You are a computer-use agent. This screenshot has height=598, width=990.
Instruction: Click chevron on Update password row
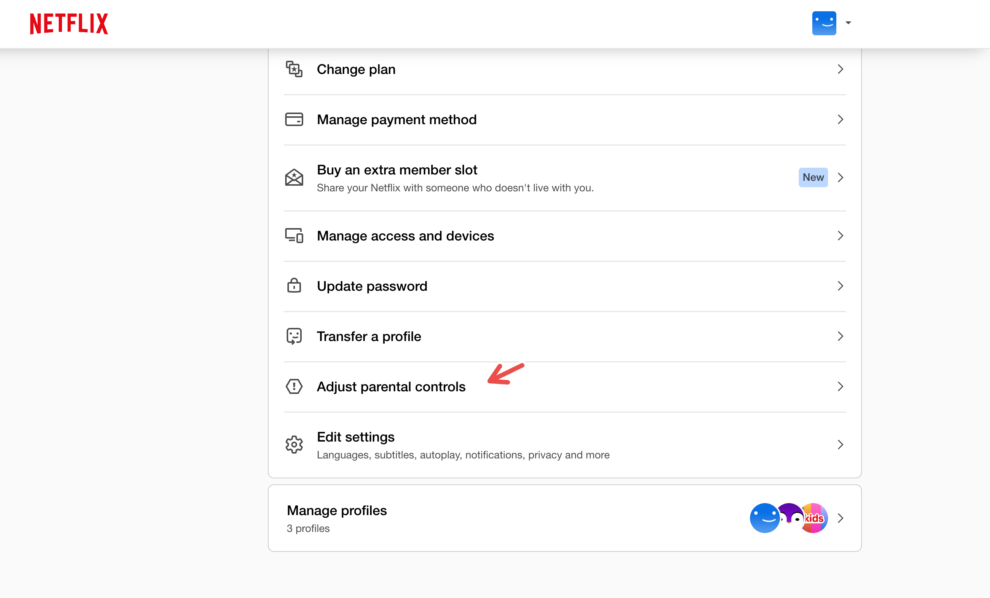[840, 286]
